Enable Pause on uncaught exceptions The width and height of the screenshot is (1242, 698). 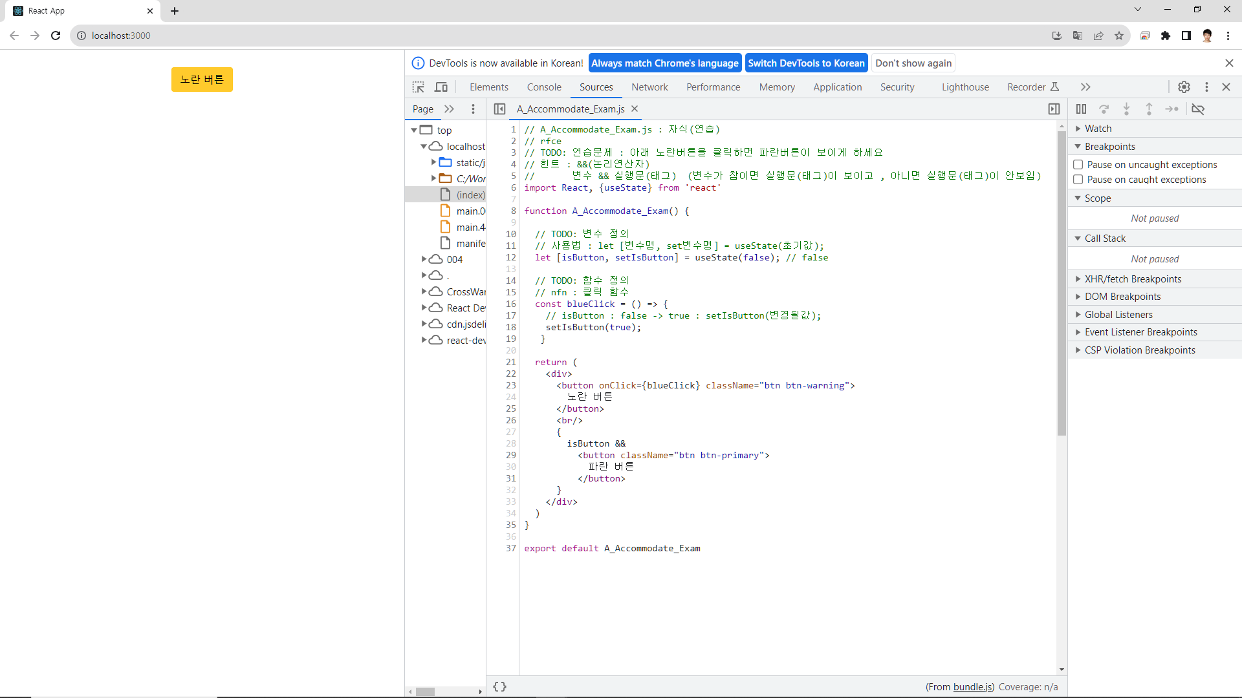click(1078, 165)
